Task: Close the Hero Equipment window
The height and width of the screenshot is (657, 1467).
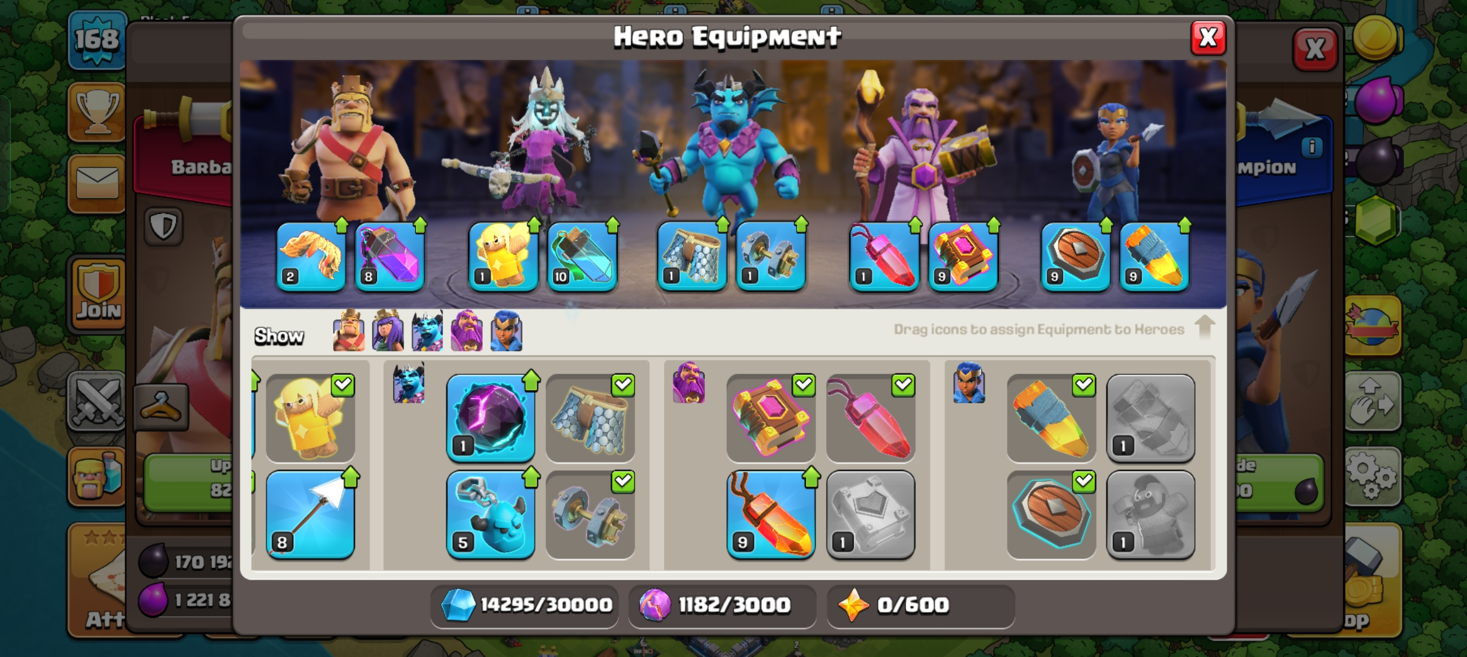Action: (x=1208, y=38)
